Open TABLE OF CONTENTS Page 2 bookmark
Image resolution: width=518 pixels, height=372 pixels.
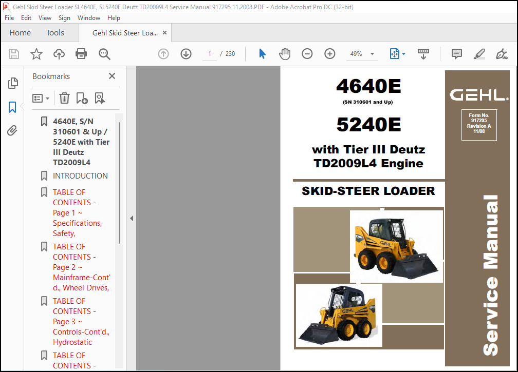81,267
